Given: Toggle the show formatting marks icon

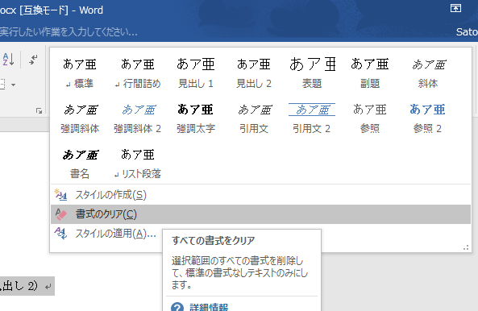Looking at the screenshot, I should pos(33,60).
